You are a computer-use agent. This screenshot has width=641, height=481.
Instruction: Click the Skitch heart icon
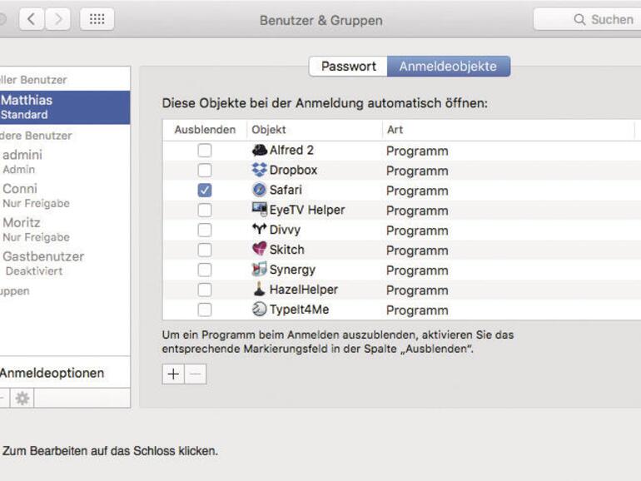(x=259, y=249)
